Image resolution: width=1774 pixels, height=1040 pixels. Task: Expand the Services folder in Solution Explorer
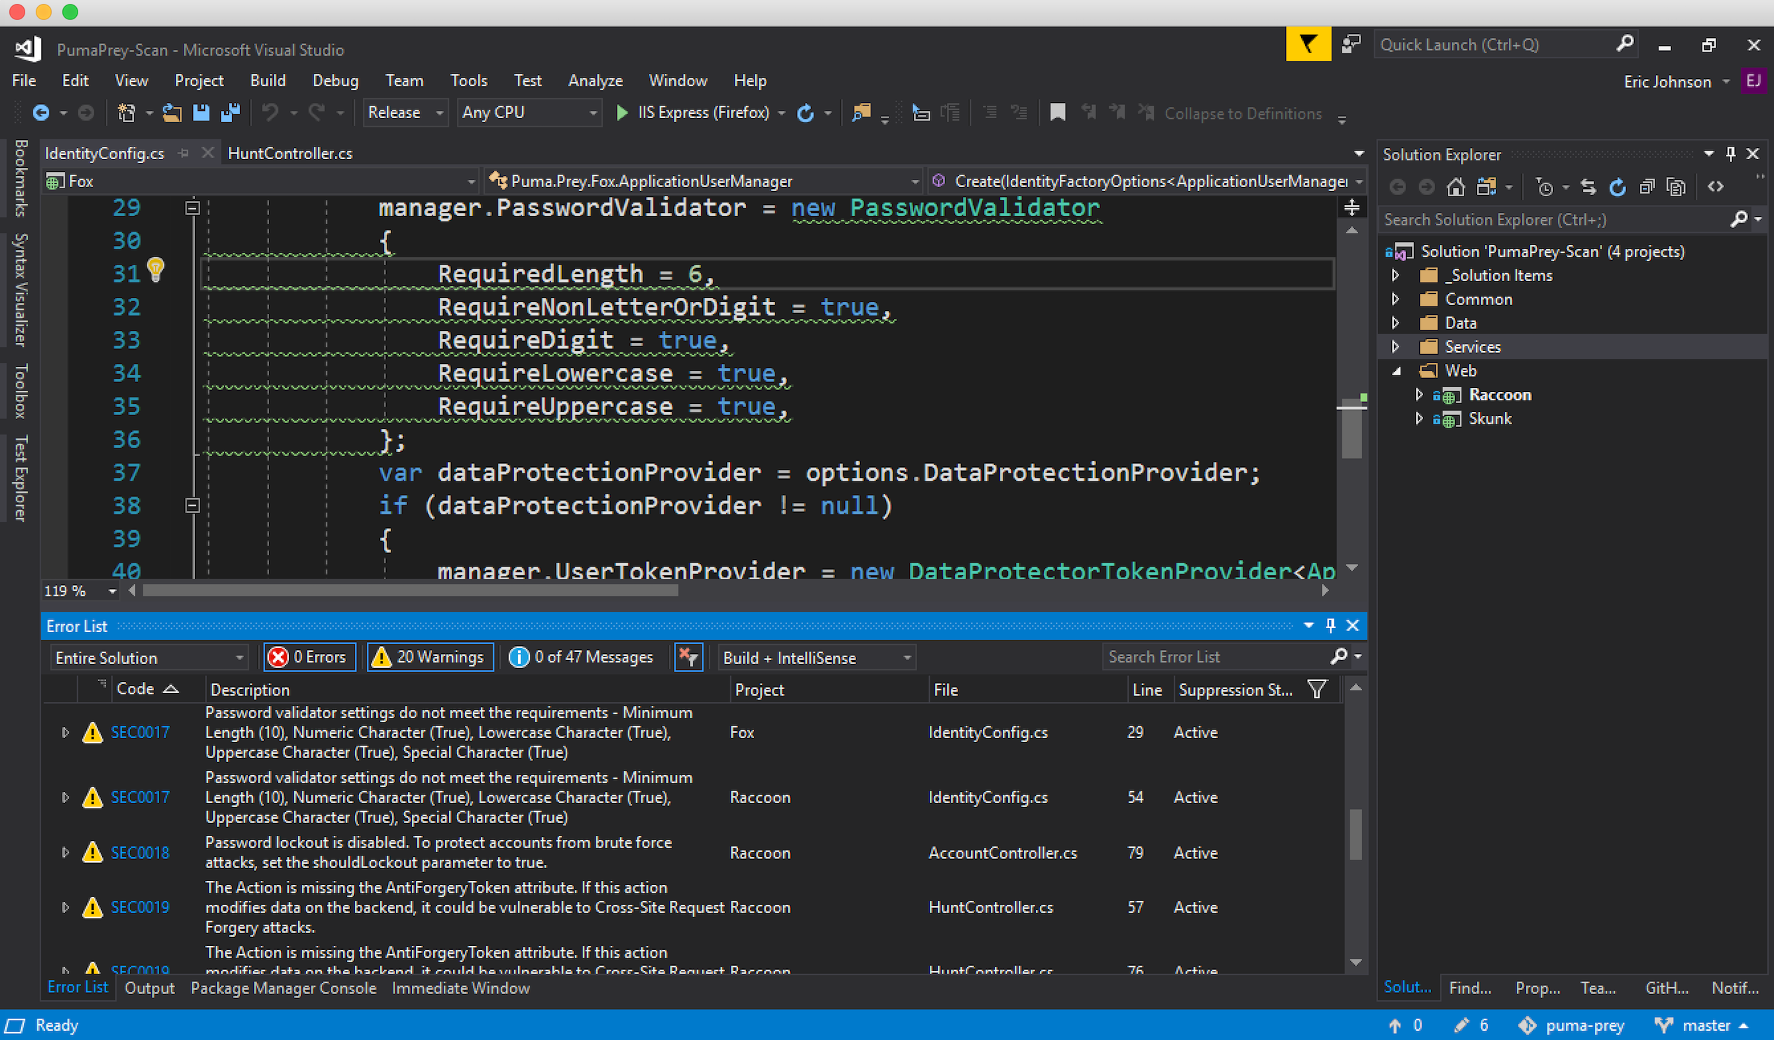pos(1395,346)
